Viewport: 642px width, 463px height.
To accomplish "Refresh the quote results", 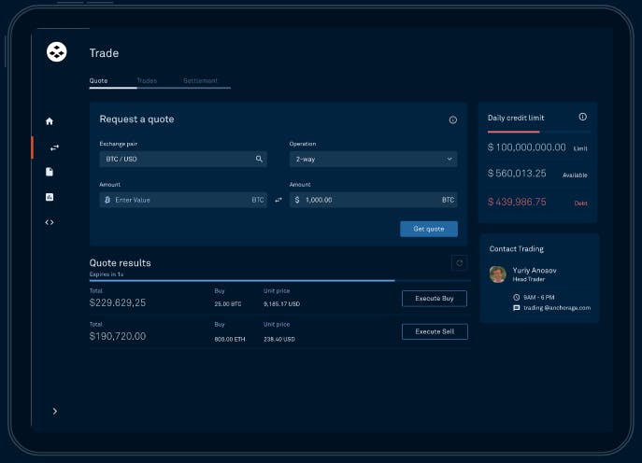I will tap(460, 263).
